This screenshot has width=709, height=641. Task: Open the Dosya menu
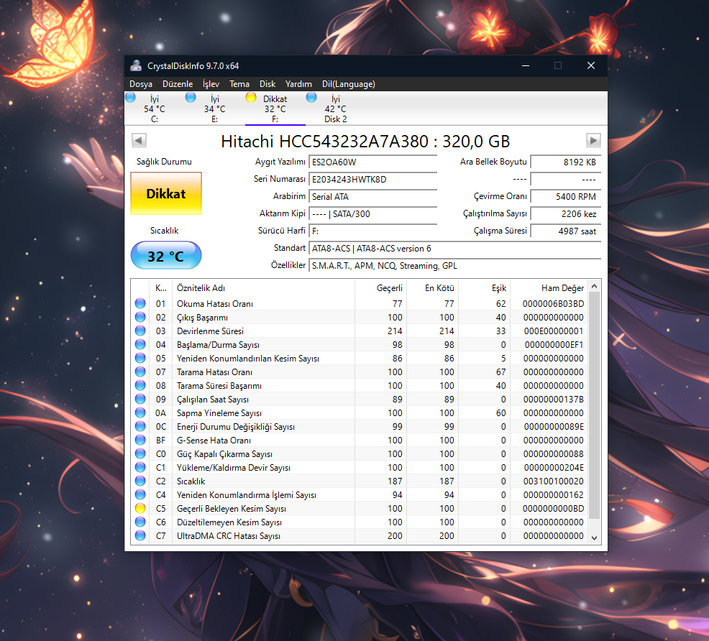pos(141,84)
